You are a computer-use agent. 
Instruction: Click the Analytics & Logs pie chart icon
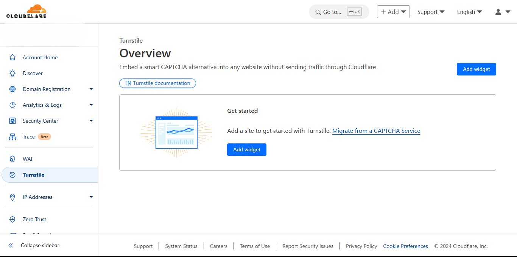tap(12, 105)
